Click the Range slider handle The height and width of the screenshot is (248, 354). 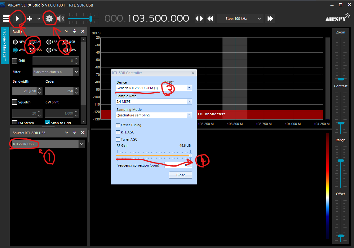point(341,160)
